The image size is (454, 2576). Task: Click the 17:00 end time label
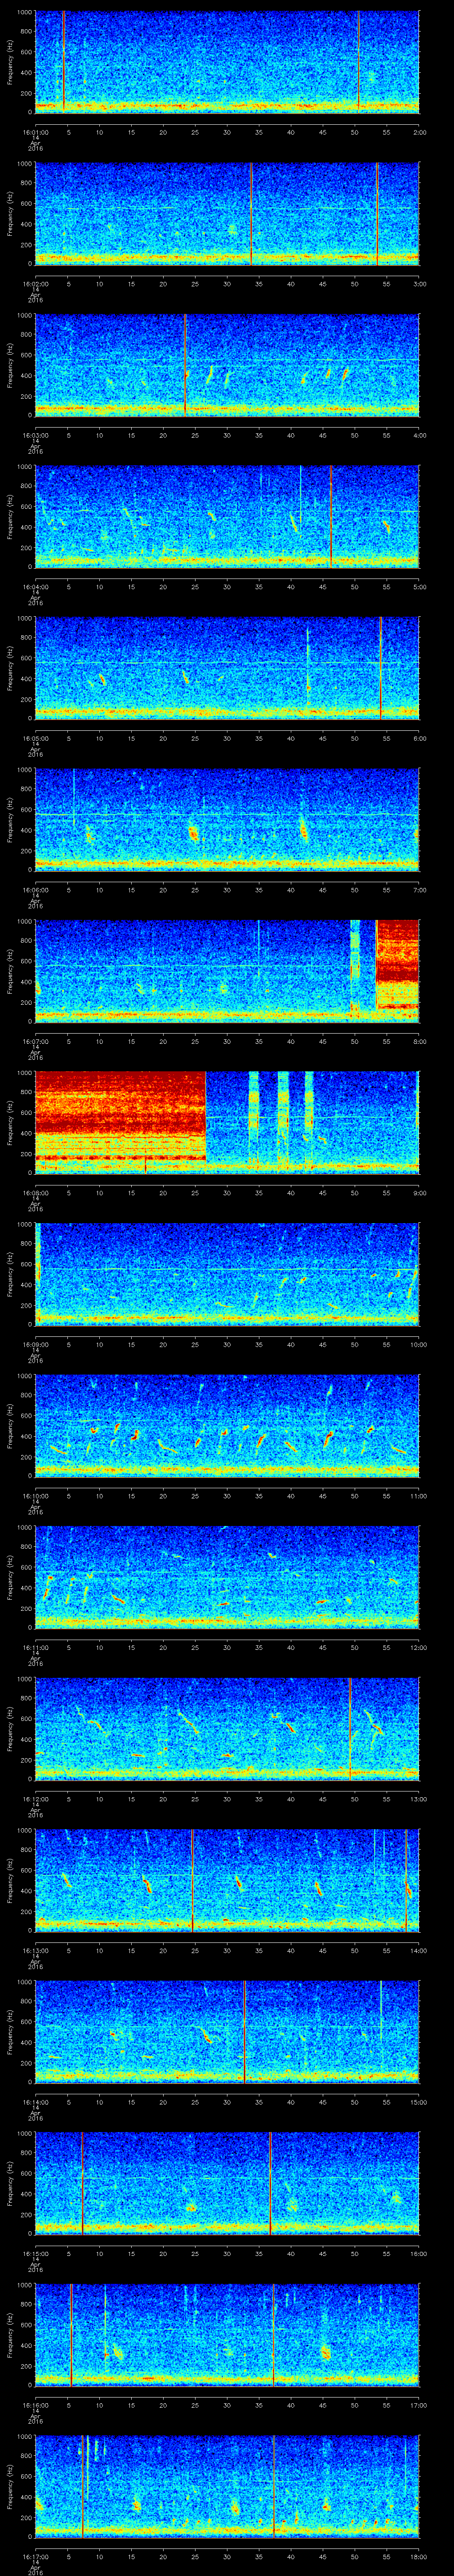(x=418, y=2405)
